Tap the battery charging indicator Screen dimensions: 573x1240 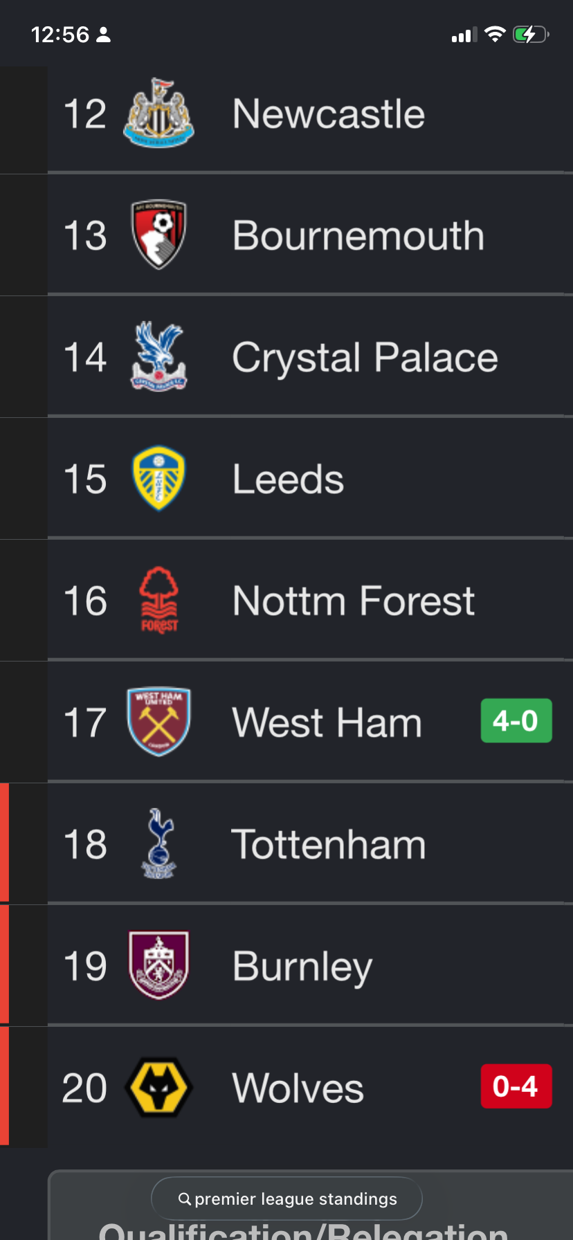point(530,35)
